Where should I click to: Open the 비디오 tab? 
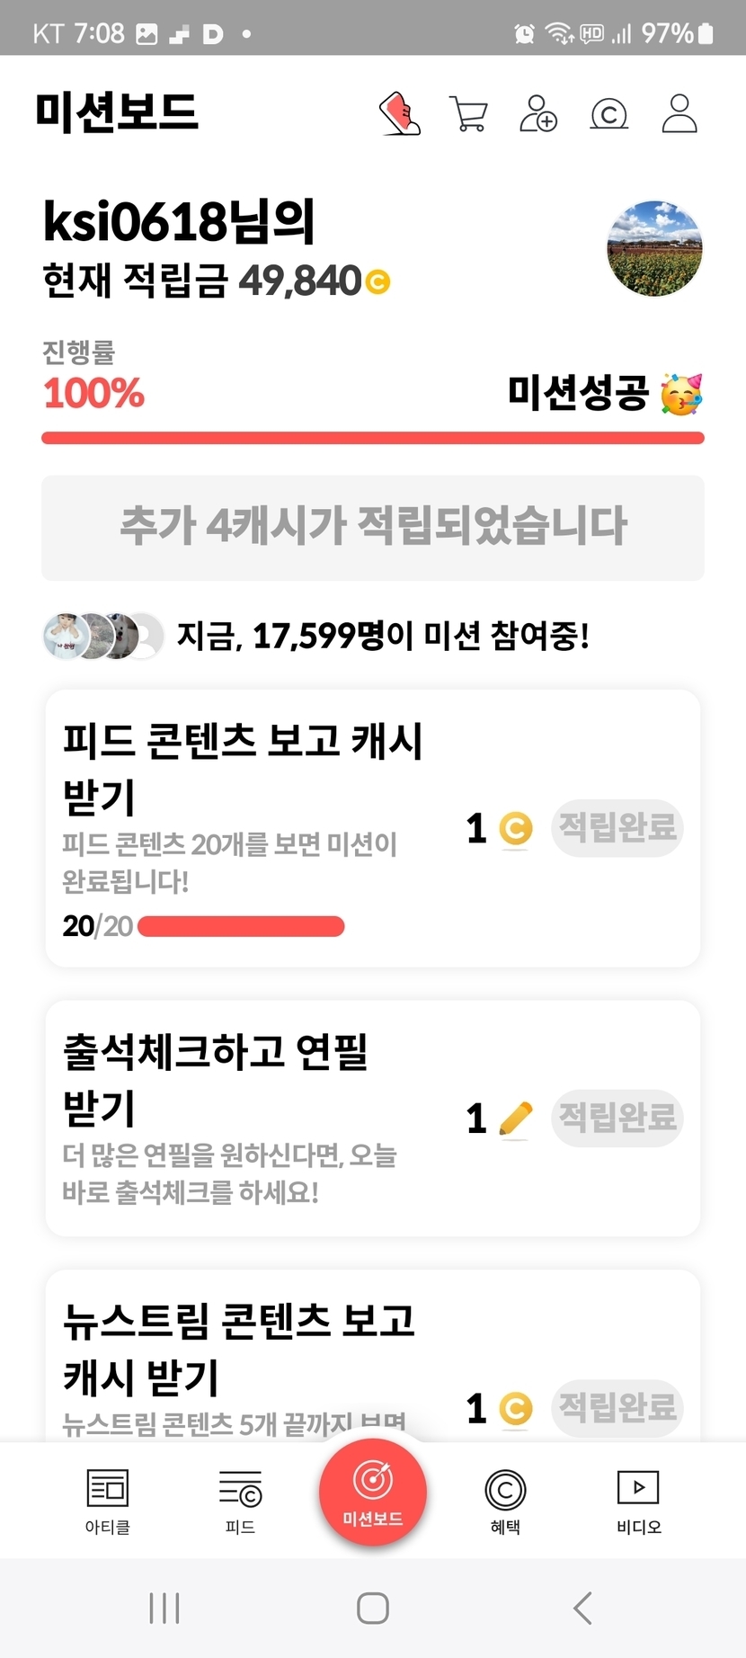coord(638,1501)
